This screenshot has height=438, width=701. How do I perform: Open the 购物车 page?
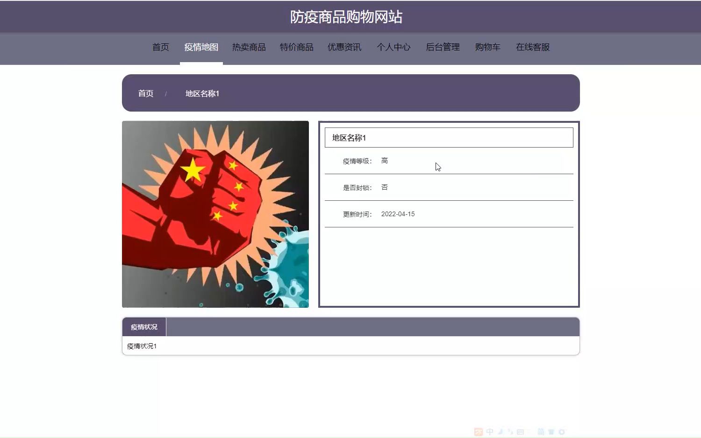(487, 47)
